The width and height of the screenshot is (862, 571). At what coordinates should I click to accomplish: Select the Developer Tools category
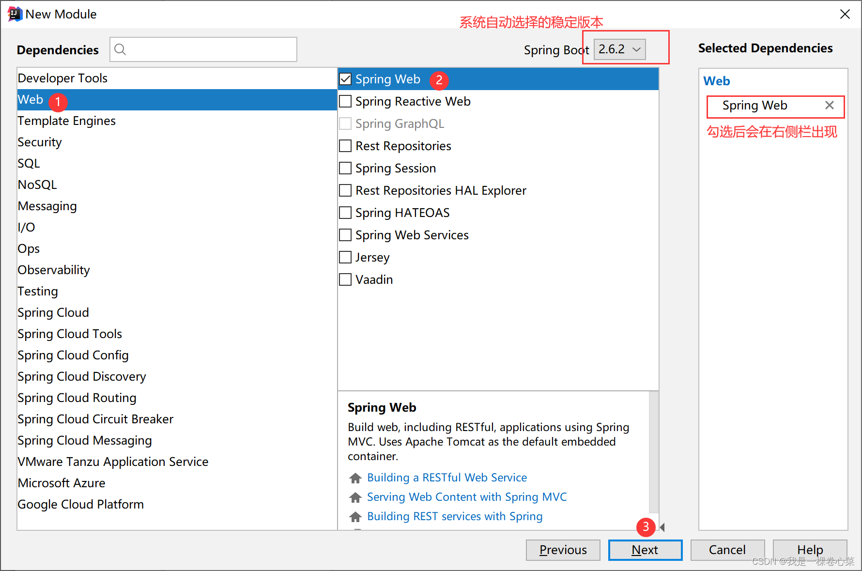pos(177,78)
